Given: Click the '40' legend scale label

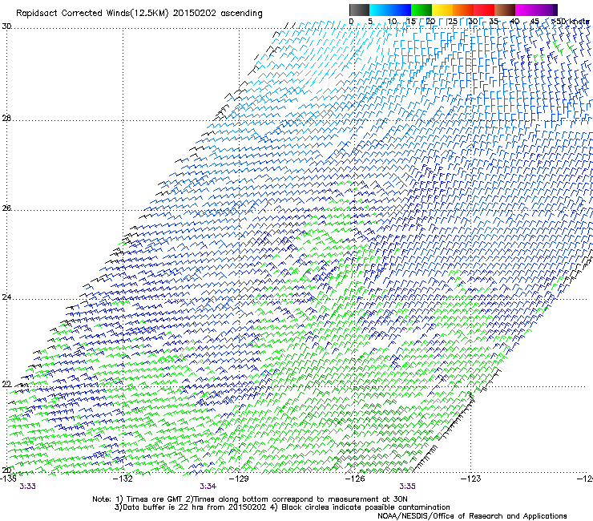Looking at the screenshot, I should click(x=514, y=21).
